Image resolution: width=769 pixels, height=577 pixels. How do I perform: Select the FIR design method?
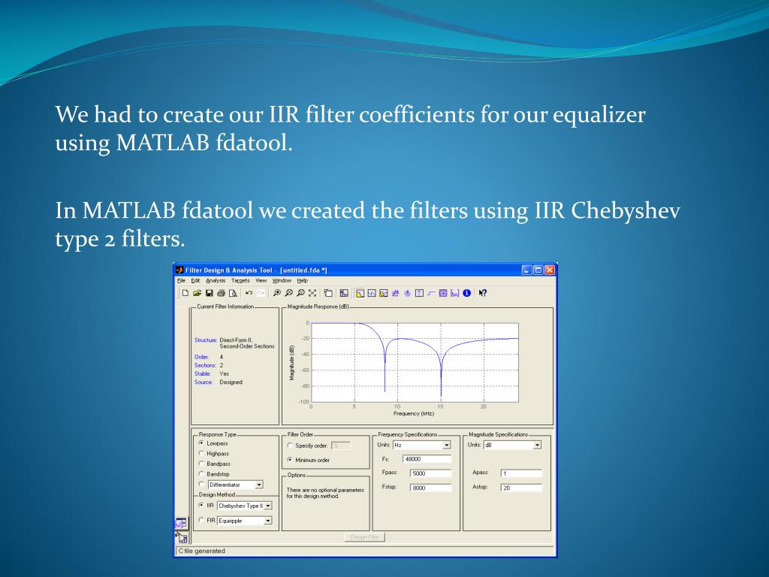click(x=201, y=520)
